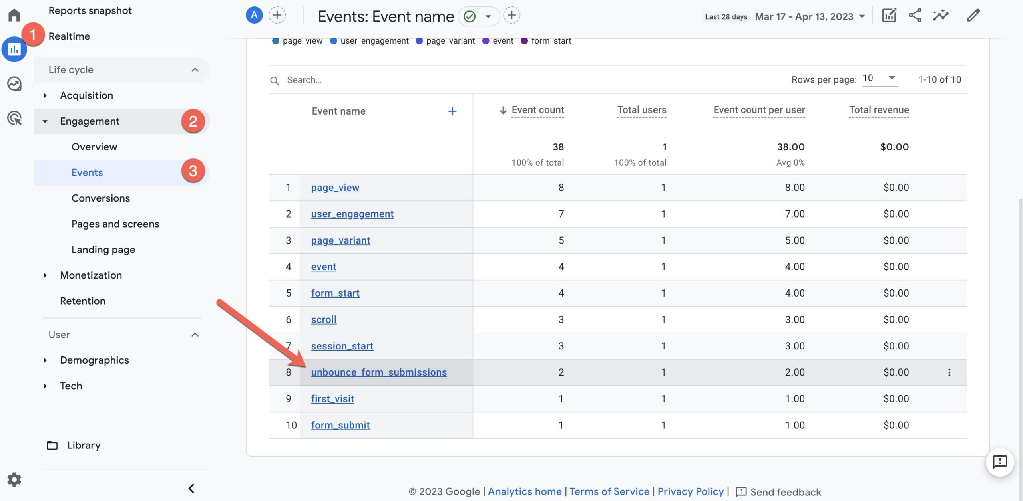Open the Explore icon in left rail
This screenshot has width=1023, height=501.
pyautogui.click(x=14, y=83)
